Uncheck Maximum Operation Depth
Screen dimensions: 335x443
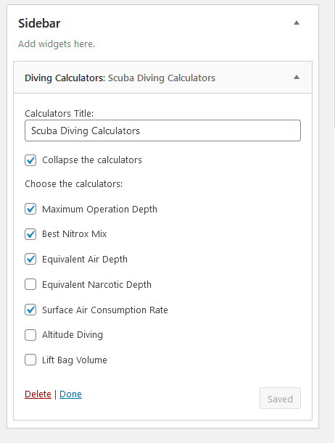(x=30, y=209)
